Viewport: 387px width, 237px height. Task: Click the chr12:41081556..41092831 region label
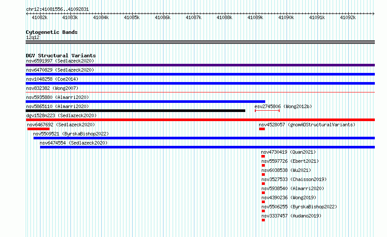pyautogui.click(x=57, y=9)
